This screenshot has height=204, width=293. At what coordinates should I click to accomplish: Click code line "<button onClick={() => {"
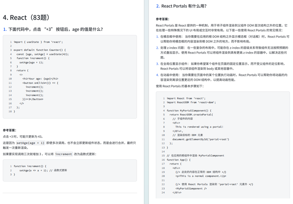pyautogui.click(x=40, y=83)
